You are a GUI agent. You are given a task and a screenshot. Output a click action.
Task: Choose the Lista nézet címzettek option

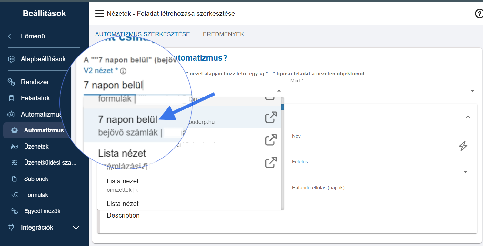[123, 185]
